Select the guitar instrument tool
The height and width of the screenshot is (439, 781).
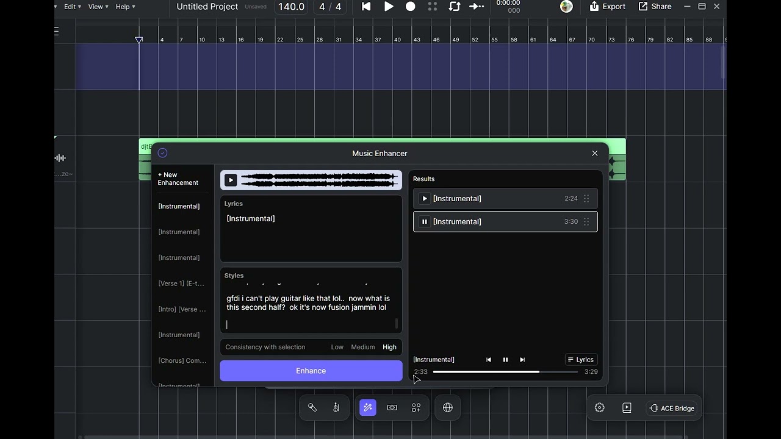(336, 408)
